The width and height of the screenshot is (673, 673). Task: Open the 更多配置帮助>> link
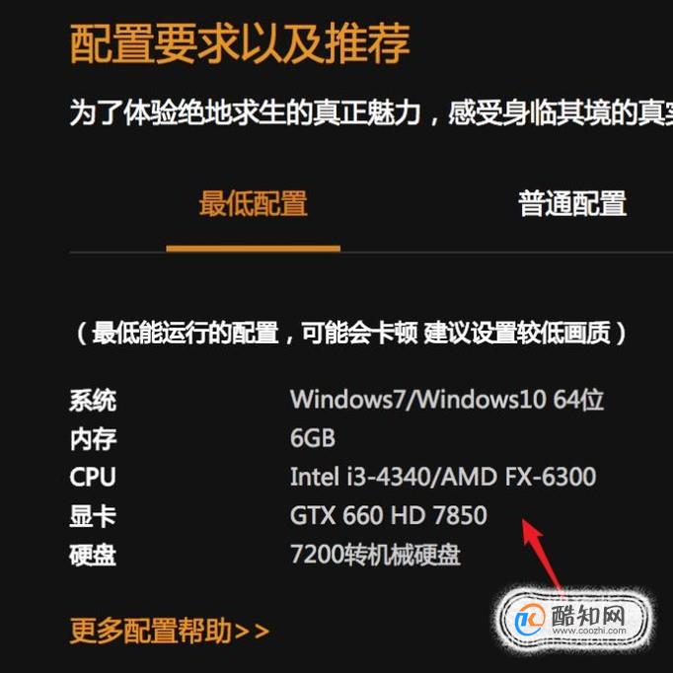(x=170, y=631)
